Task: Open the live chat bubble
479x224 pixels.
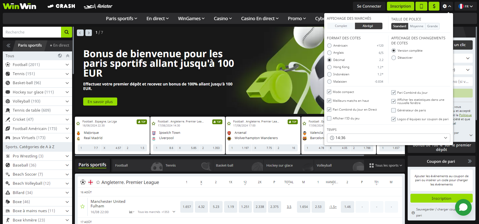Action: (463, 207)
